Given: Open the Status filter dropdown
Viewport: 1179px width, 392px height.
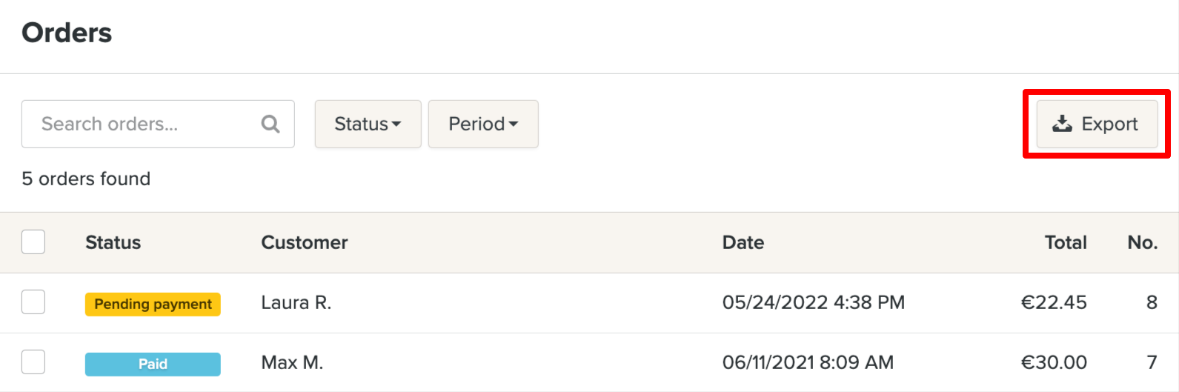Looking at the screenshot, I should point(368,124).
